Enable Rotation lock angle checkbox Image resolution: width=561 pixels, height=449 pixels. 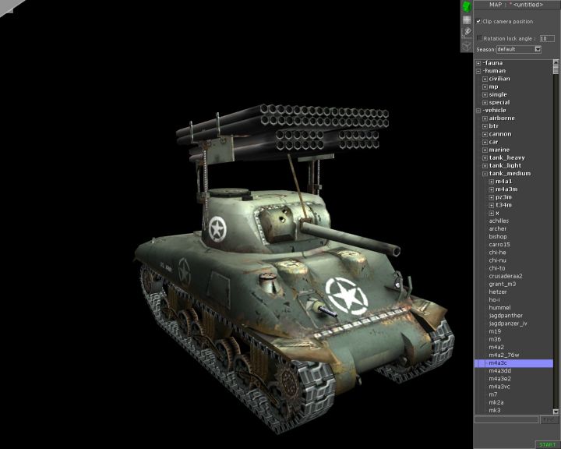[x=479, y=37]
